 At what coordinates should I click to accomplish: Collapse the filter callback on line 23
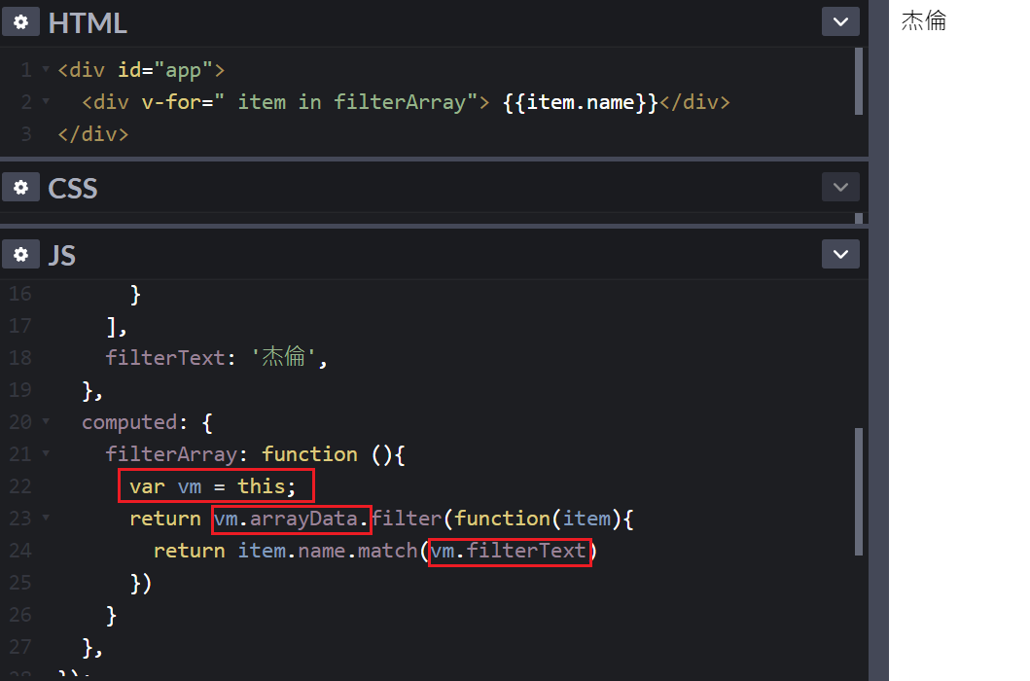point(46,519)
